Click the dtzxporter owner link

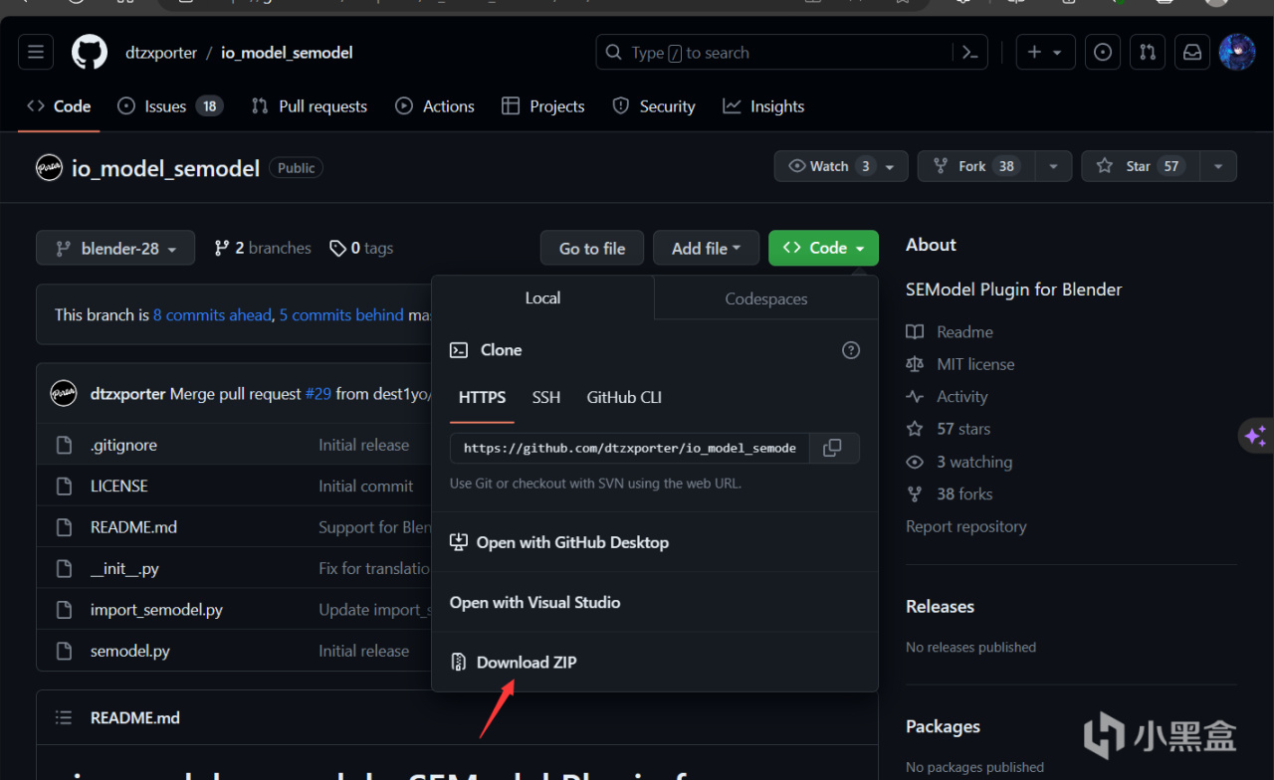point(161,53)
